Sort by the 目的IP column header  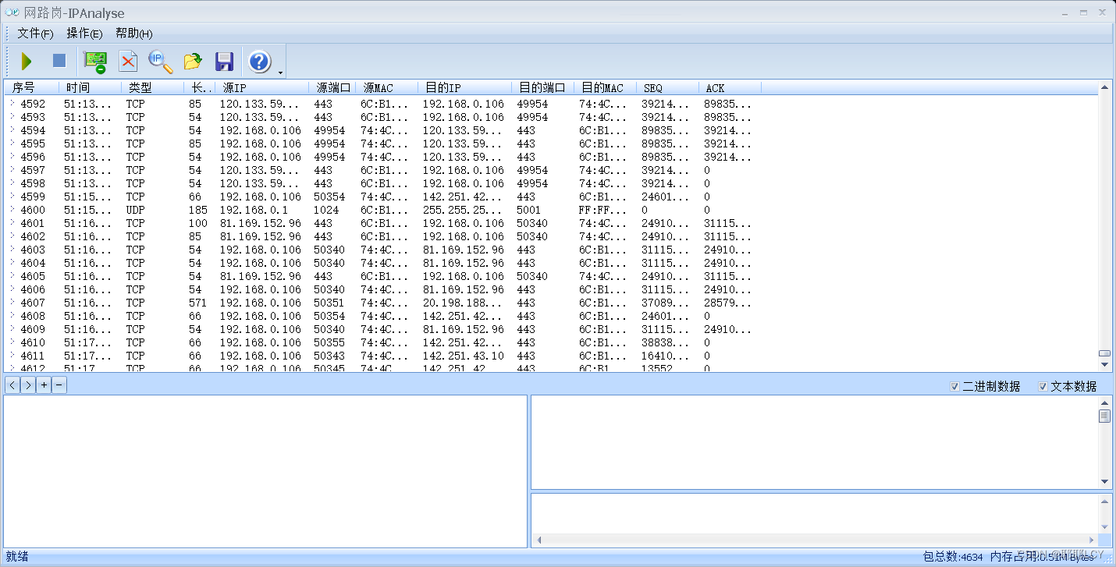click(x=465, y=87)
